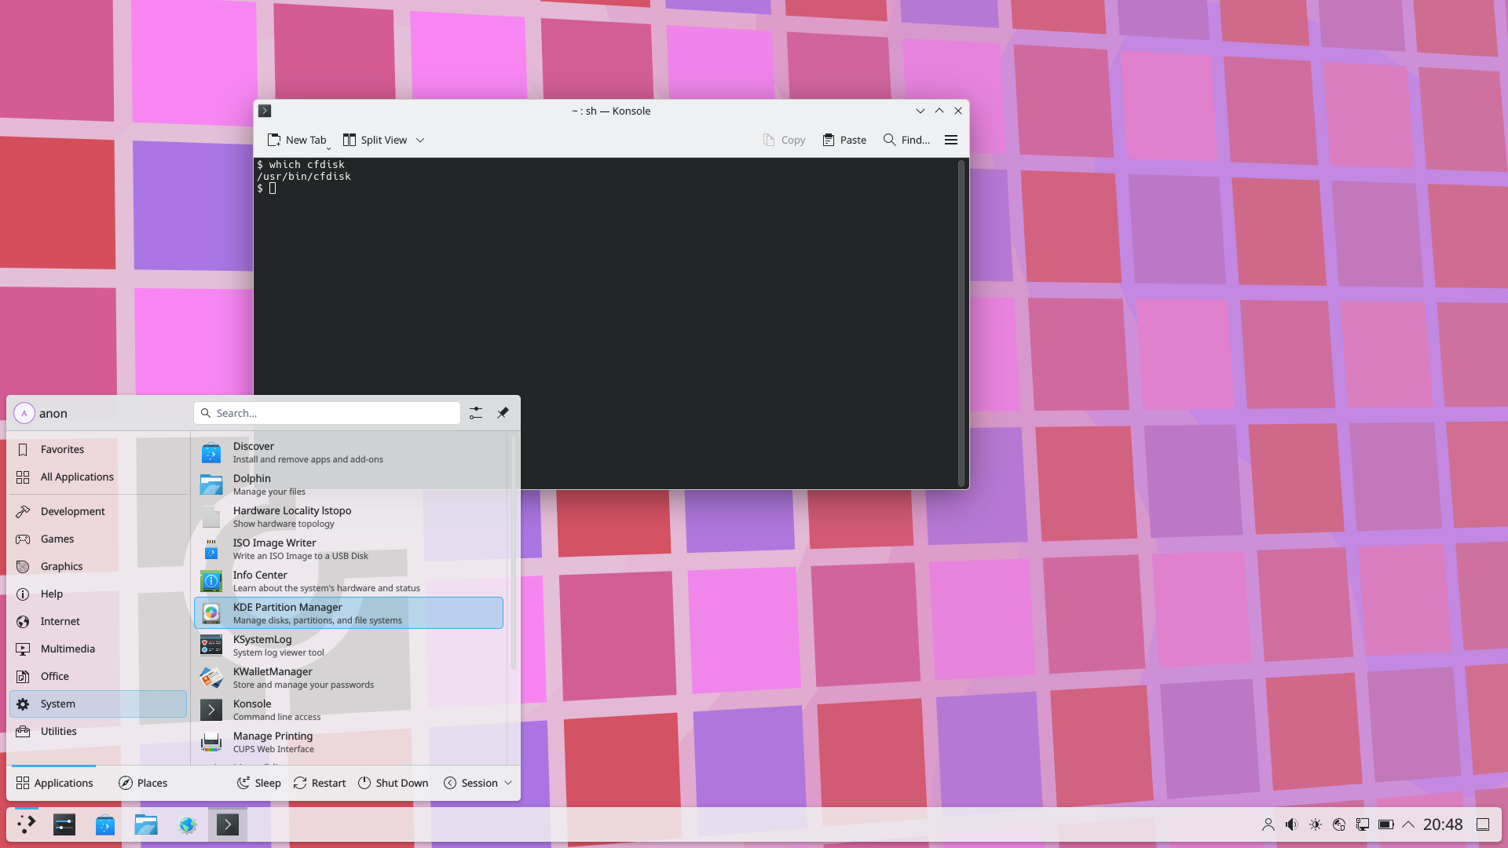Click the anon user avatar
Viewport: 1508px width, 848px height.
click(24, 413)
